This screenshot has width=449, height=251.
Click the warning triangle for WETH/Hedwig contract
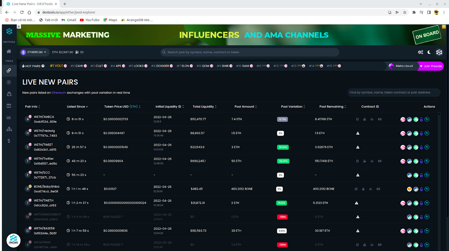(x=358, y=133)
